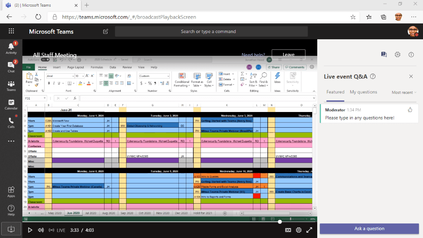Open Calendar in the Teams sidebar

tap(11, 105)
